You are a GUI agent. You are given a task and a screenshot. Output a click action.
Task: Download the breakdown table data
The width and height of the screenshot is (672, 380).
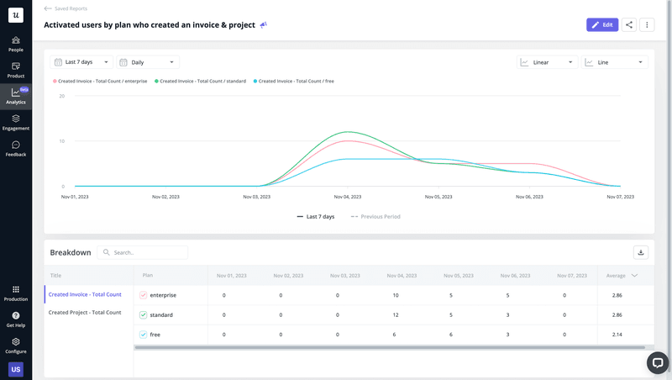(x=641, y=252)
